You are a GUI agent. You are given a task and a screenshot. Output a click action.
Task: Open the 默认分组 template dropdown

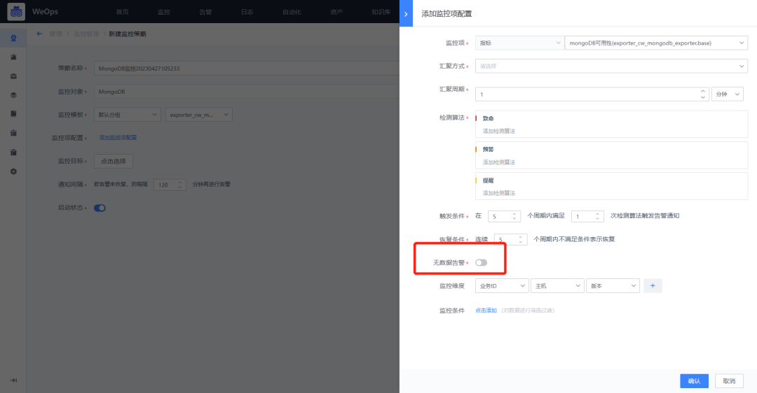point(128,115)
